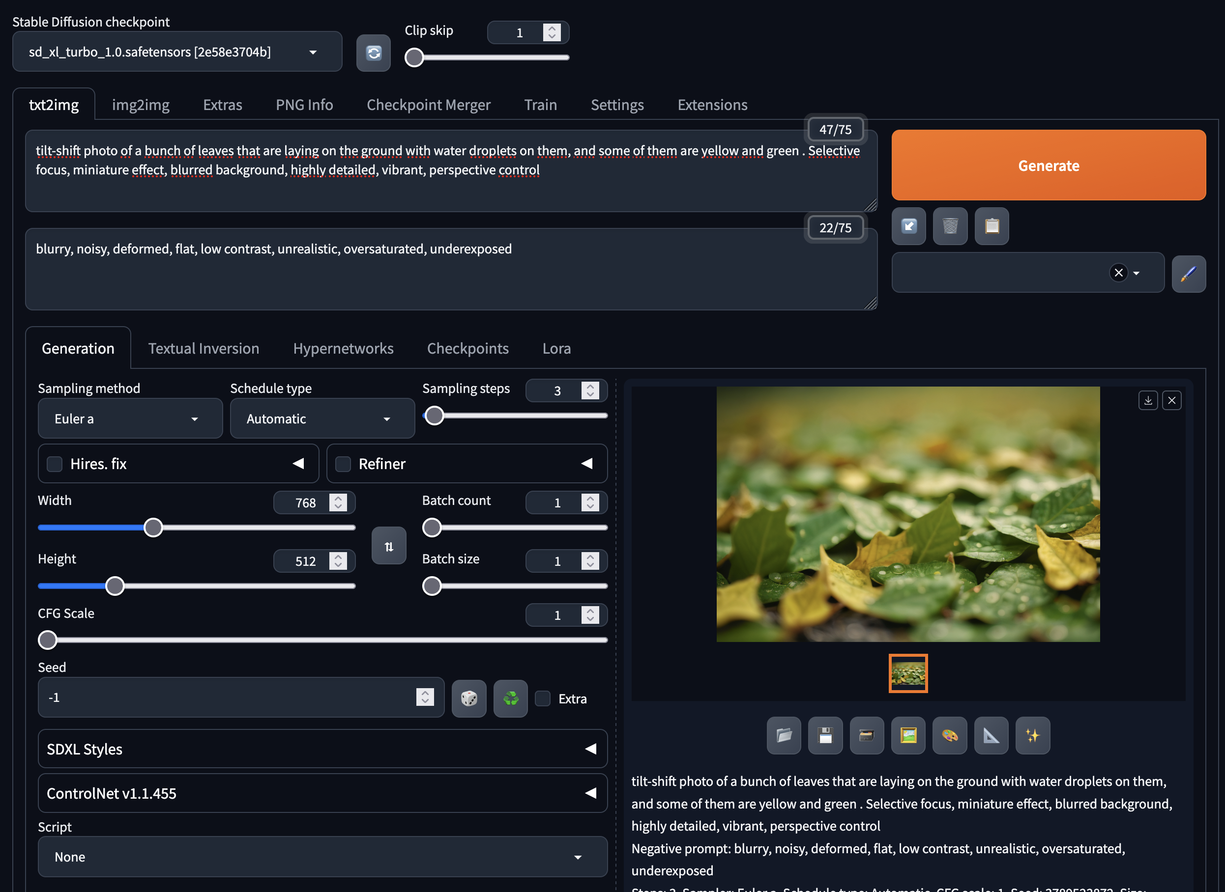Image resolution: width=1225 pixels, height=892 pixels.
Task: Open the Lora tab
Action: point(556,348)
